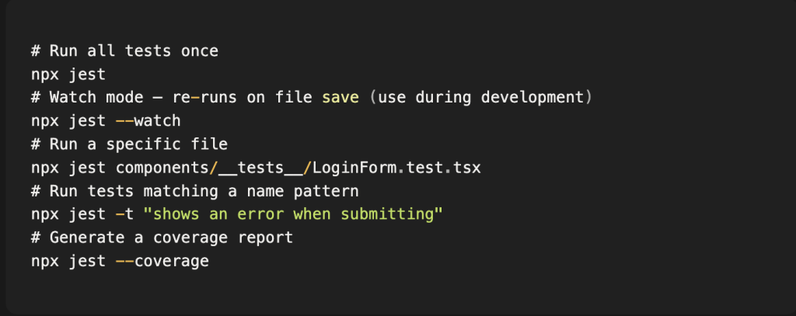The height and width of the screenshot is (316, 796).
Task: Click the "# Generate a coverage report" comment
Action: pos(162,238)
